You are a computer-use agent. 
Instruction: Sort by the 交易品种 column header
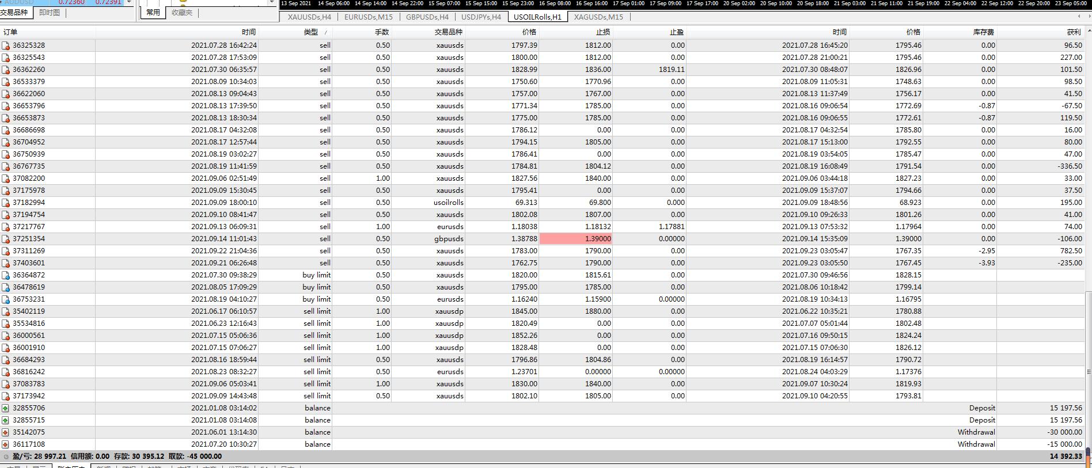click(429, 32)
